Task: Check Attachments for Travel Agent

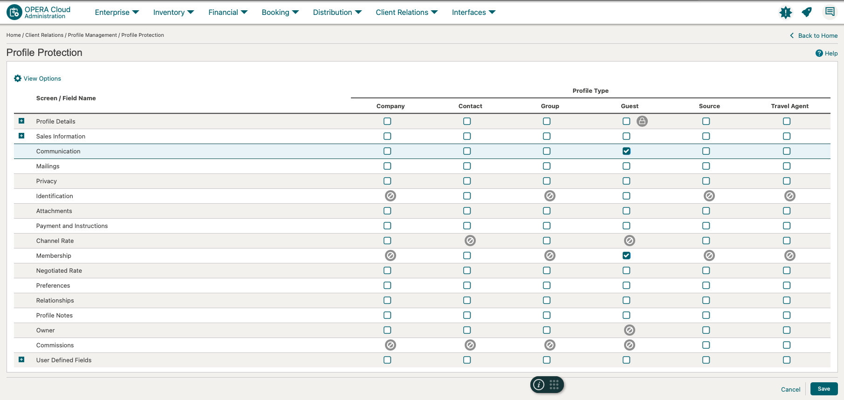Action: tap(787, 211)
